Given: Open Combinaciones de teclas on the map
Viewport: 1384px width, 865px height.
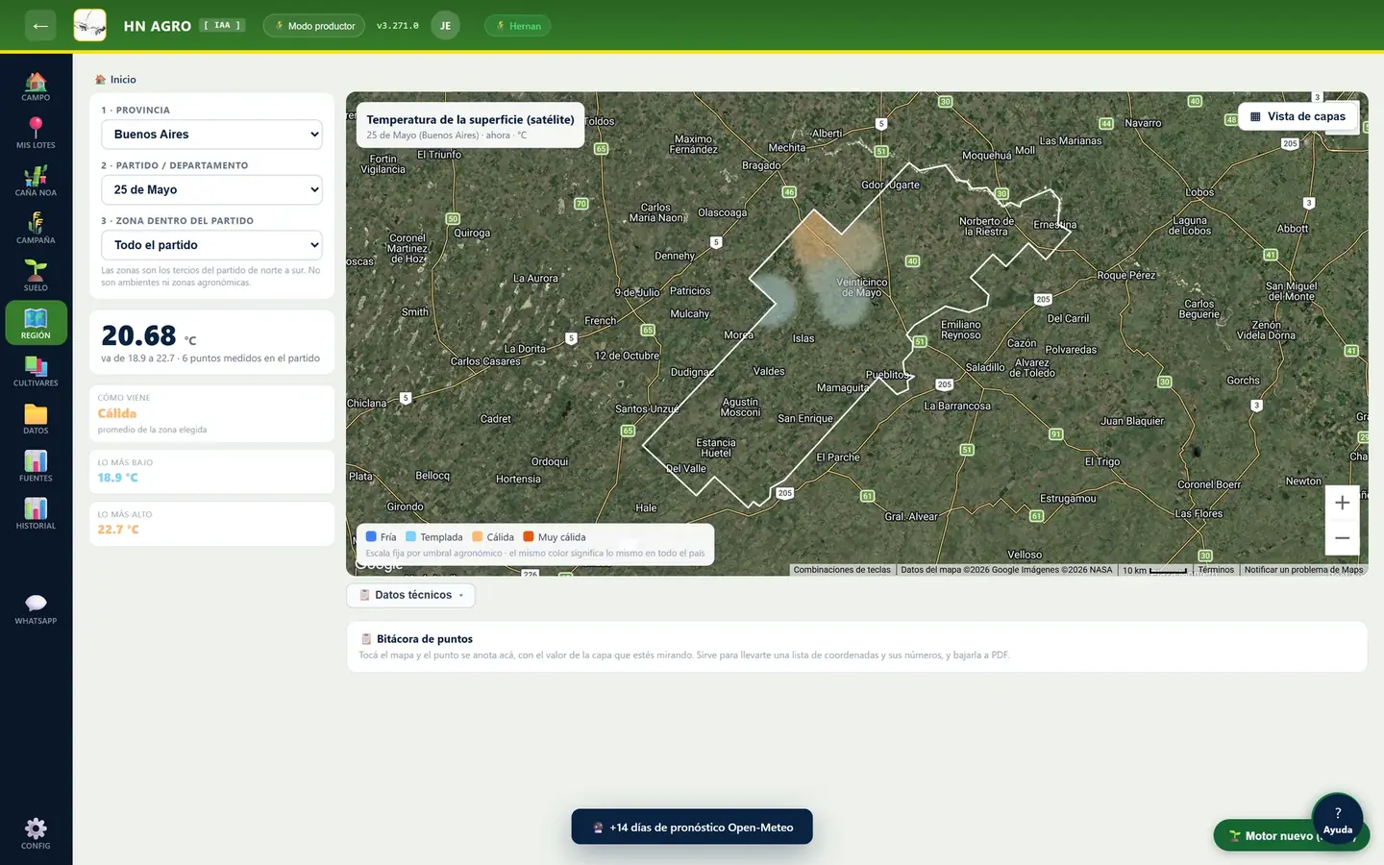Looking at the screenshot, I should pos(842,570).
